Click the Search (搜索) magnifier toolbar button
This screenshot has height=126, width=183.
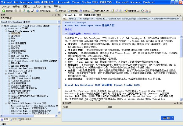(60, 11)
